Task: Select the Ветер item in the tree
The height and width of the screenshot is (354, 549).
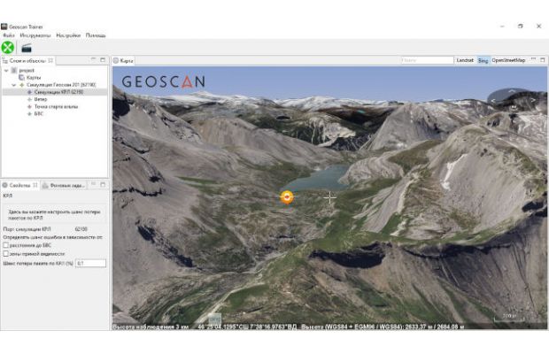Action: pyautogui.click(x=41, y=99)
